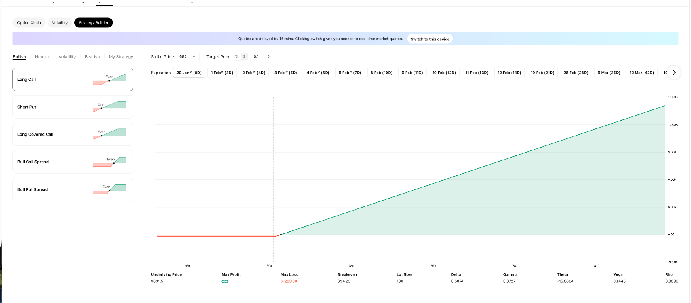
Task: Click the Bull Put Spread payoff thumbnail
Action: 109,189
